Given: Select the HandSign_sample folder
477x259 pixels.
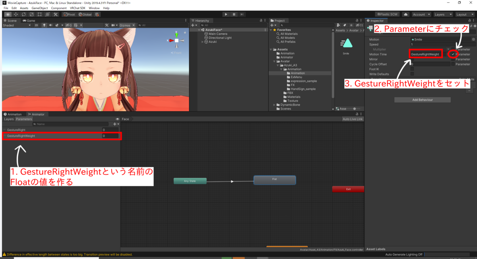Looking at the screenshot, I should click(301, 89).
